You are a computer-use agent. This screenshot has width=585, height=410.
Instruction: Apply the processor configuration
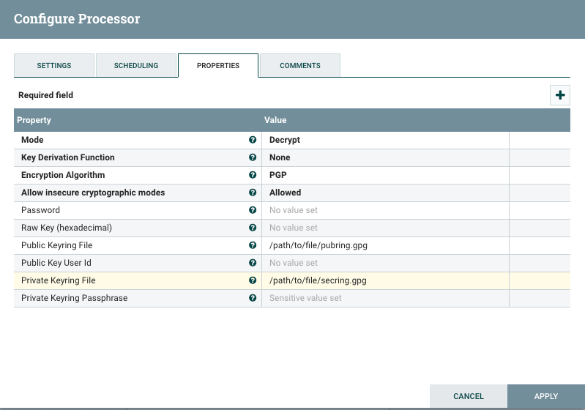click(x=545, y=396)
